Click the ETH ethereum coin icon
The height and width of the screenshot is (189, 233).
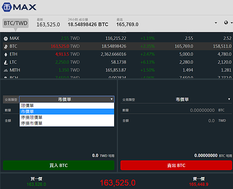[6, 55]
